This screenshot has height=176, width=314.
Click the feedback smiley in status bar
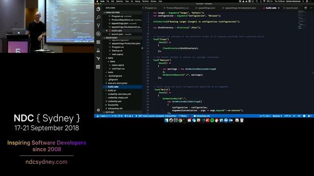coord(304,116)
